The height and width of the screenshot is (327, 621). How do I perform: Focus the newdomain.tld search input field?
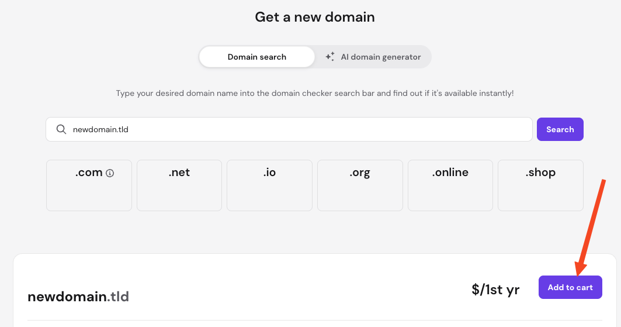click(x=289, y=129)
